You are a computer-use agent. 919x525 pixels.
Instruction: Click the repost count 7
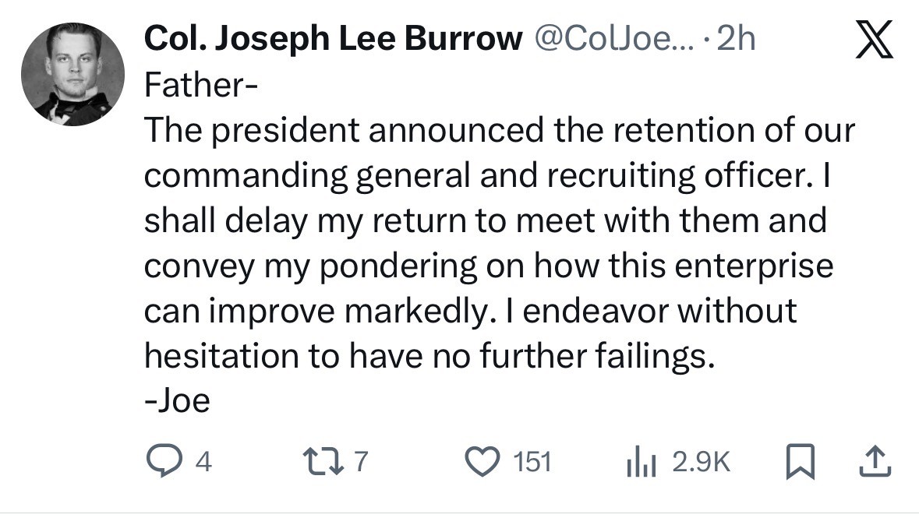click(x=360, y=463)
